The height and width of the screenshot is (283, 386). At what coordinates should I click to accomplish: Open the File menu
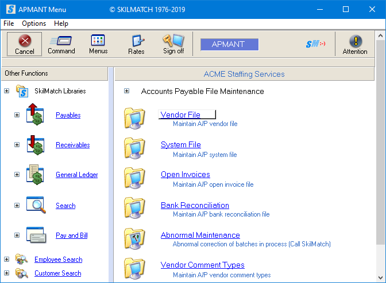9,23
